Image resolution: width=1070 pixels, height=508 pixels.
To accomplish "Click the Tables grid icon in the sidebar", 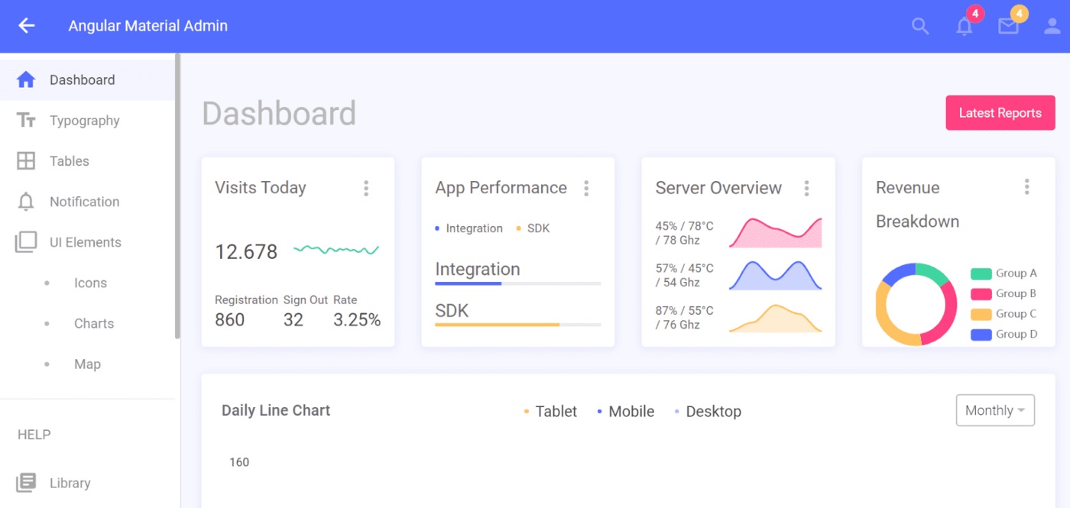I will 26,160.
